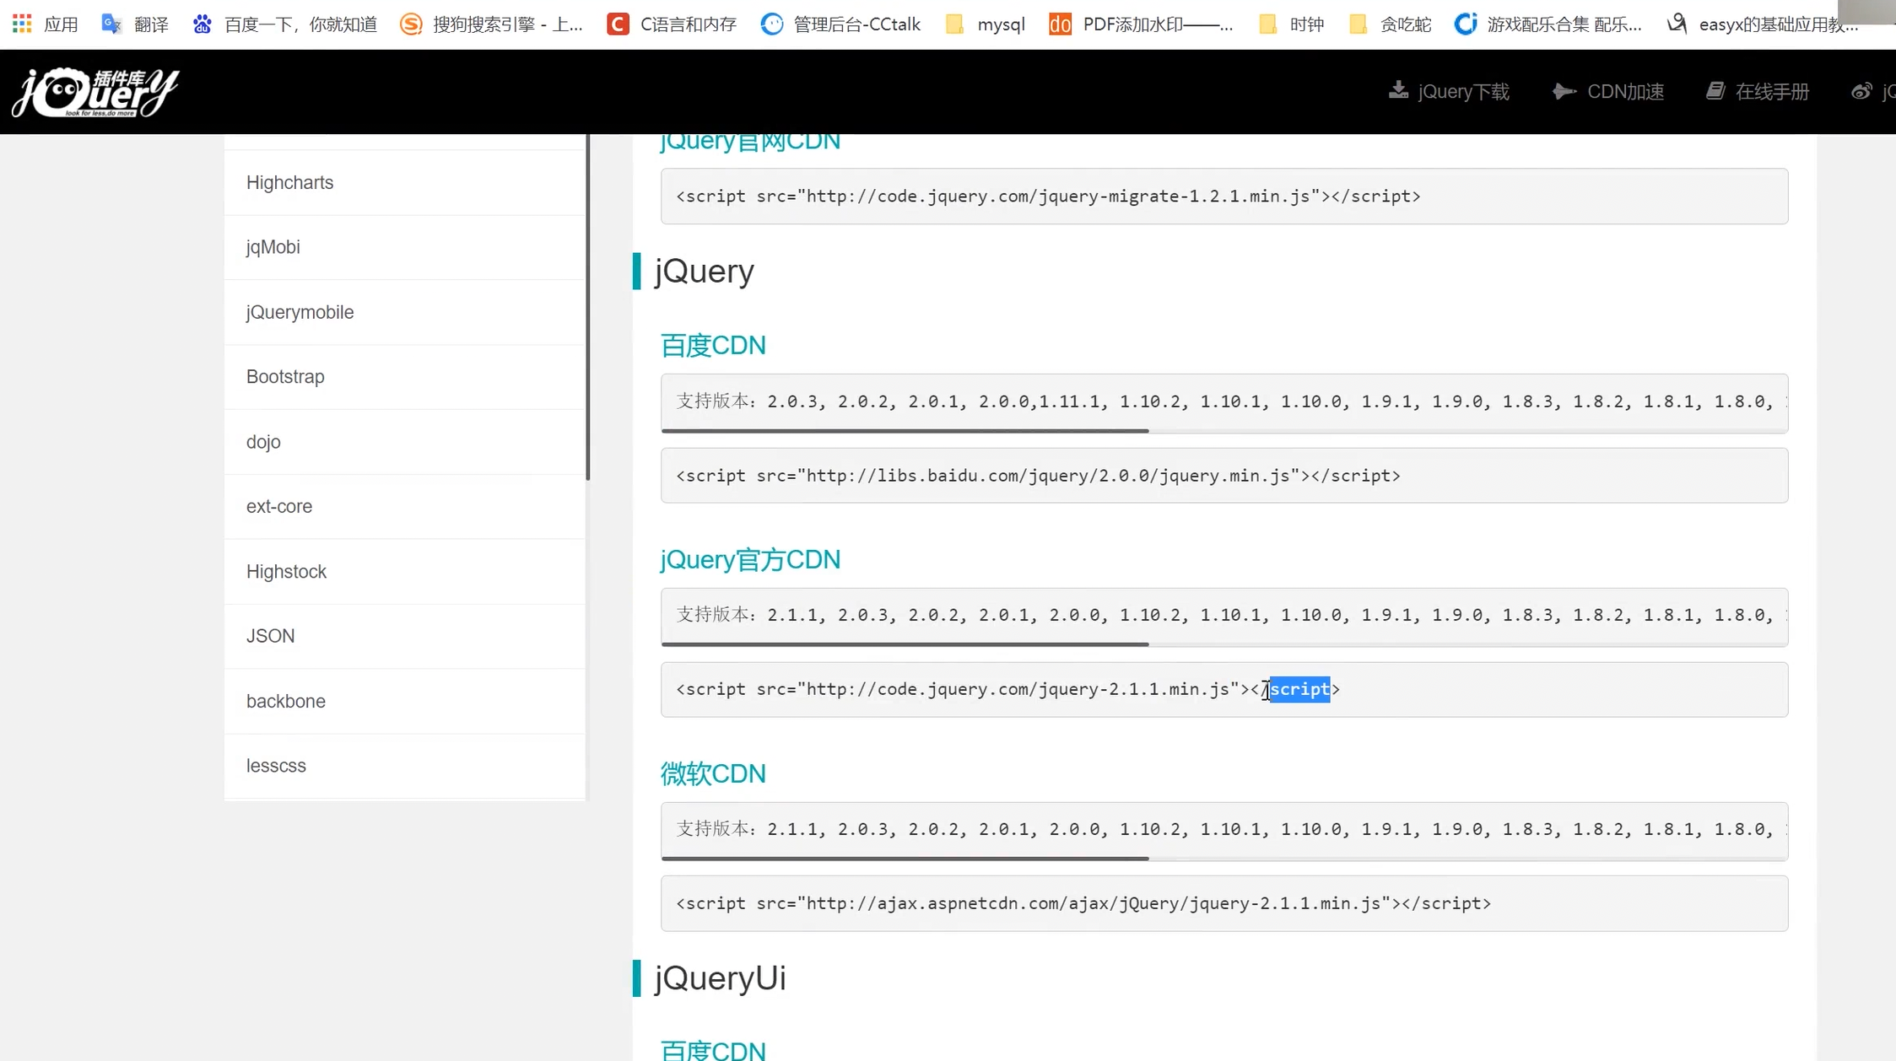1896x1061 pixels.
Task: Click the Weibo icon in header
Action: click(x=1861, y=90)
